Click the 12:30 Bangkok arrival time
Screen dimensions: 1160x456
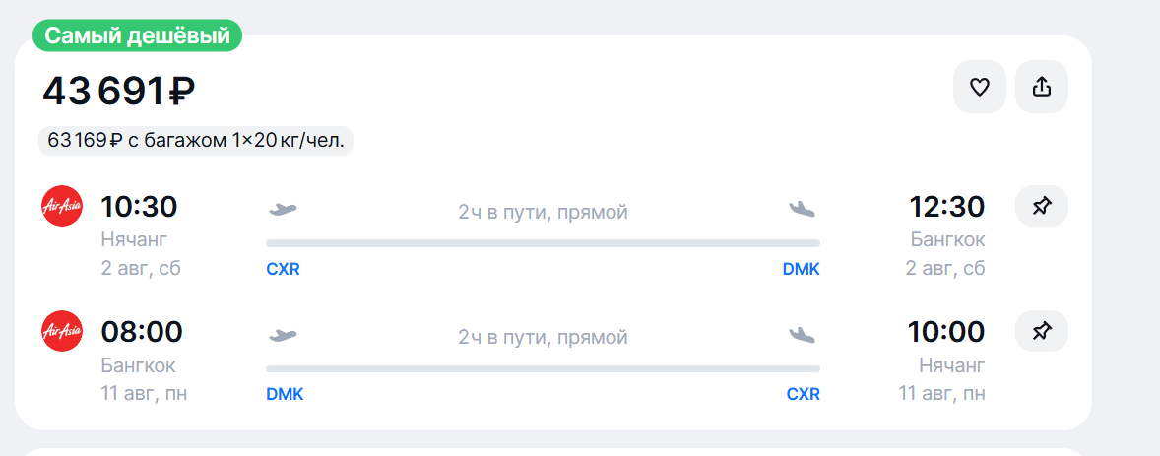click(x=947, y=207)
